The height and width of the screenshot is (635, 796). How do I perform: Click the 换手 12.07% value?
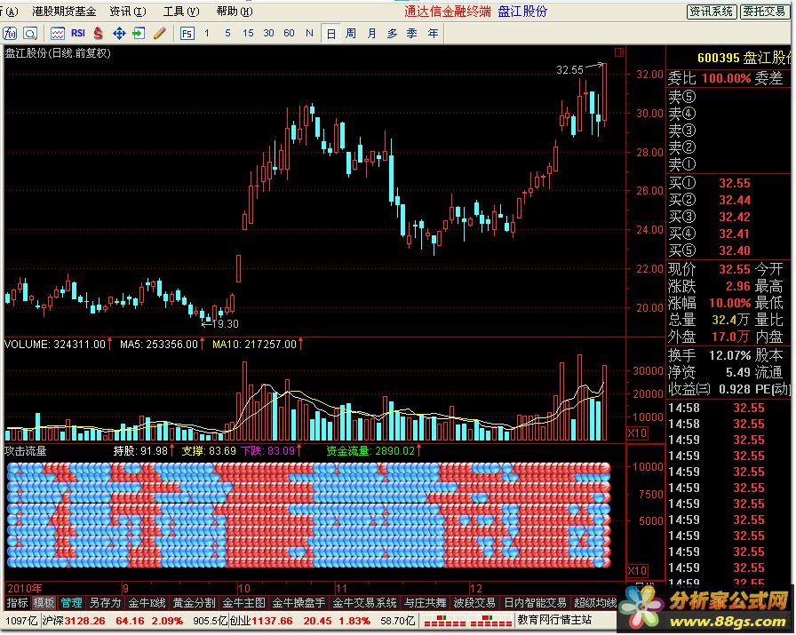(x=729, y=355)
